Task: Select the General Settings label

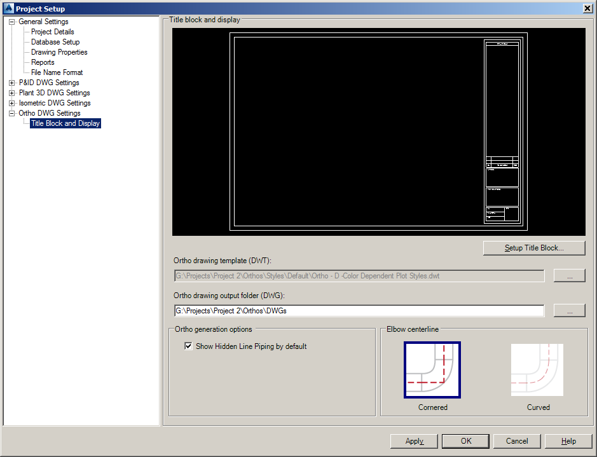Action: [x=43, y=22]
